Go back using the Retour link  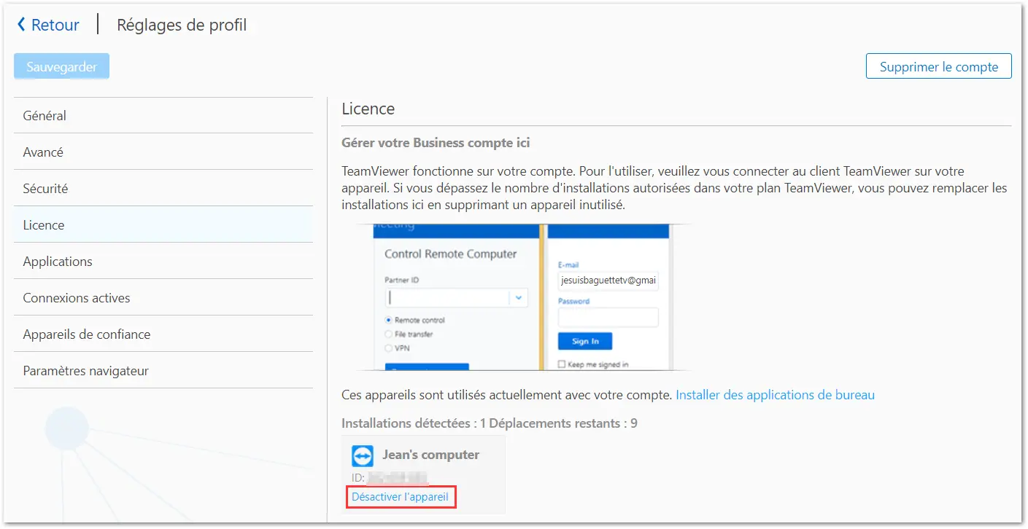point(48,25)
